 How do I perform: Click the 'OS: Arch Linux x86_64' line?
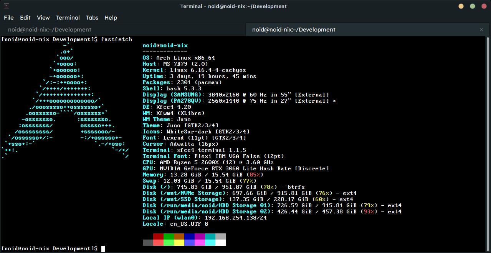179,58
